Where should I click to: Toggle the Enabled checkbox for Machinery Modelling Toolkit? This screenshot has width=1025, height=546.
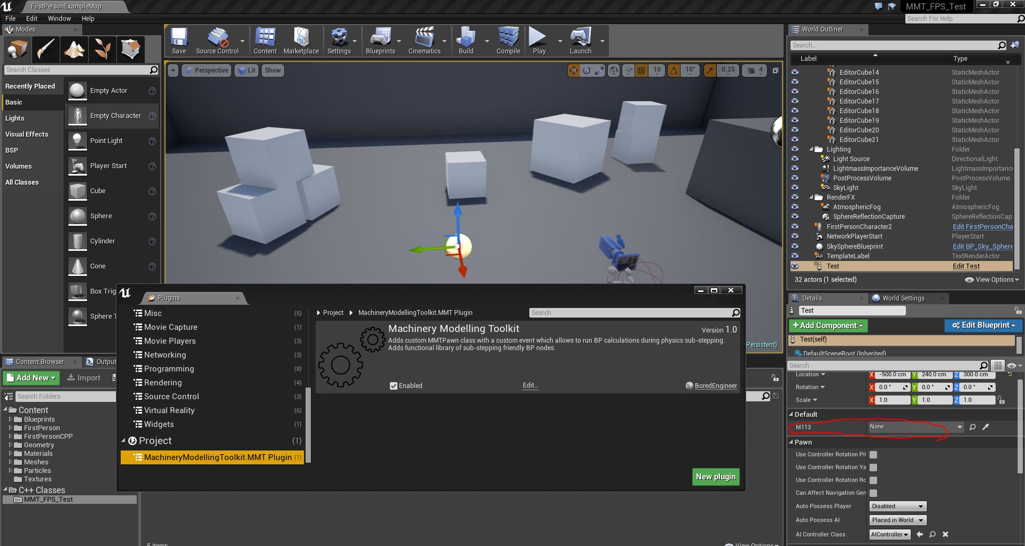click(x=394, y=386)
